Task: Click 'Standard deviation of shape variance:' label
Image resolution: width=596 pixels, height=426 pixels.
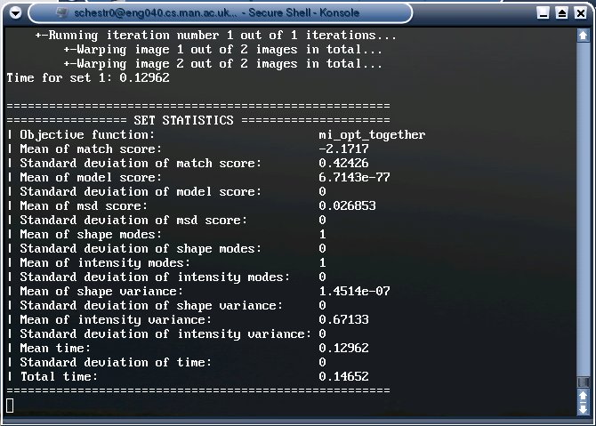Action: click(151, 306)
